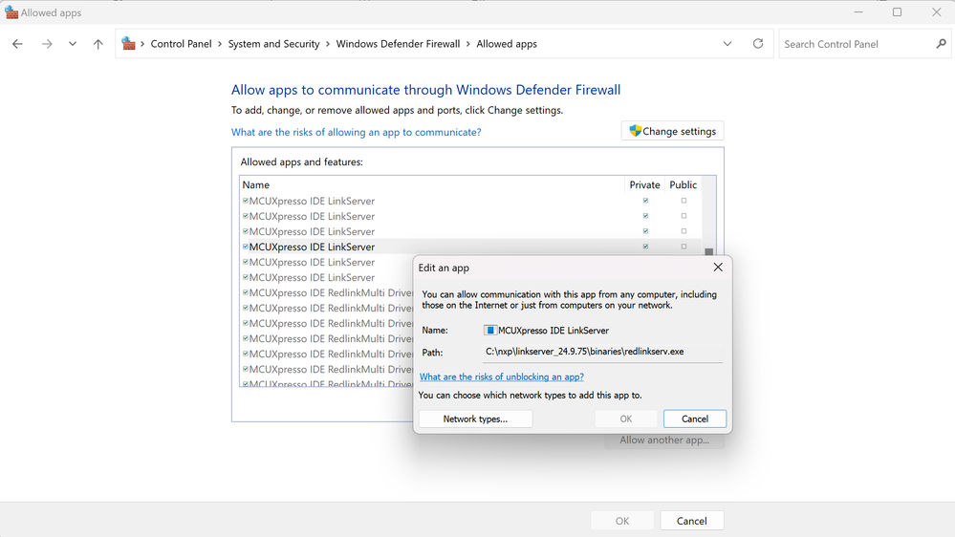The height and width of the screenshot is (537, 955).
Task: Click the Control Panel icon in address bar
Action: coord(129,44)
